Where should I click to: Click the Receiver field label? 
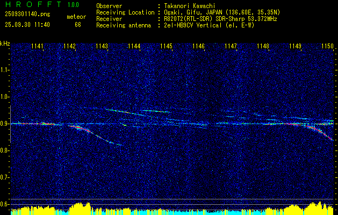click(109, 19)
